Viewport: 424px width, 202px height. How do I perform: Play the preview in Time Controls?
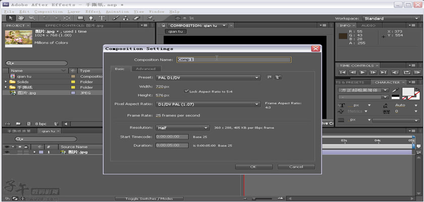[362, 73]
